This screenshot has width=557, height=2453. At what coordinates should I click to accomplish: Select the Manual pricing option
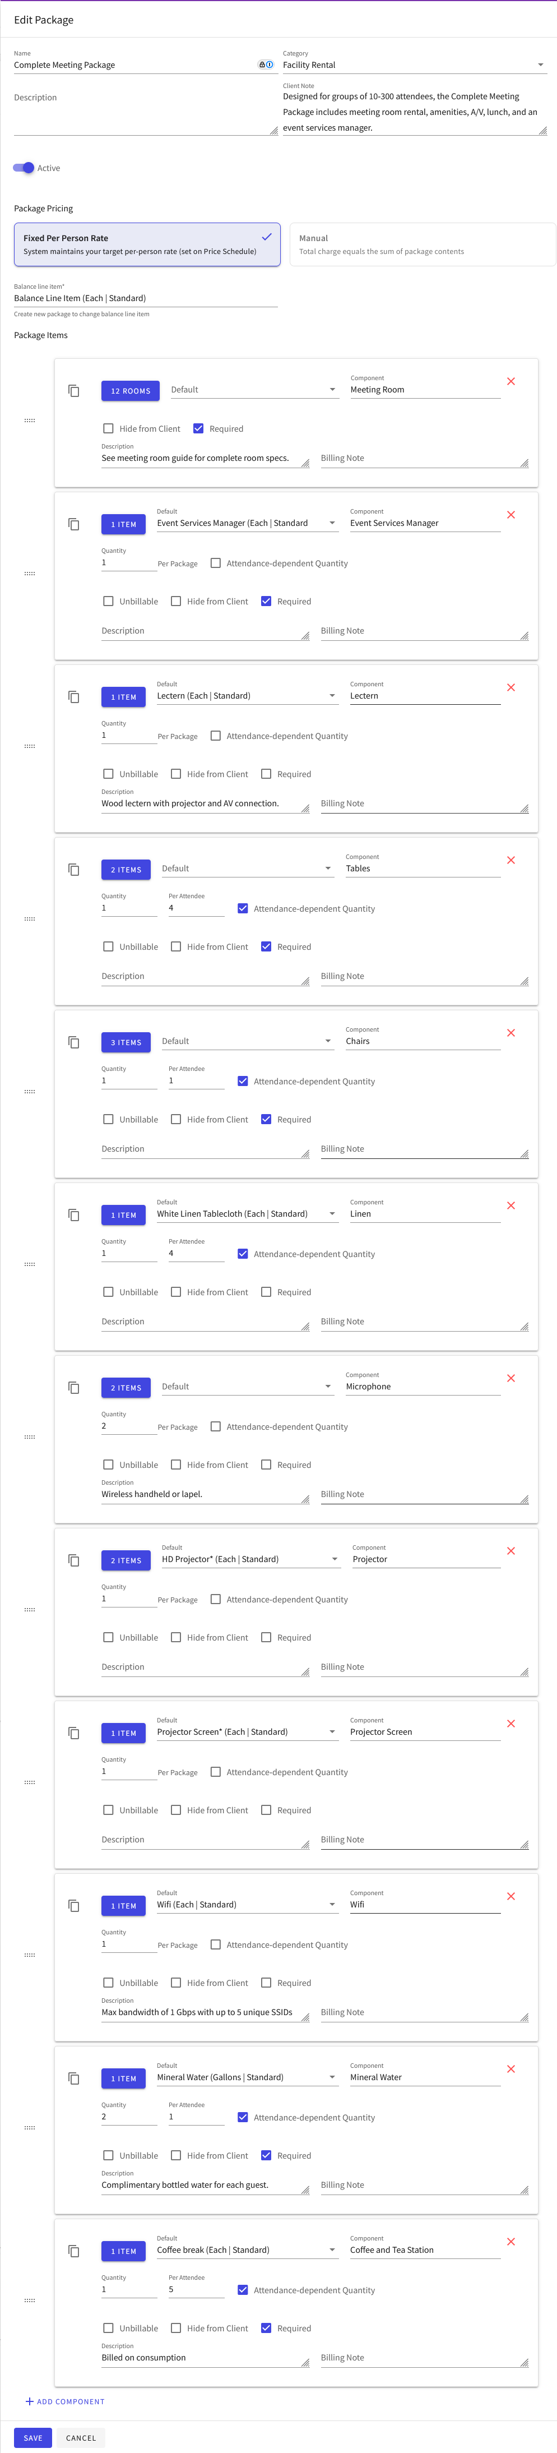(423, 244)
